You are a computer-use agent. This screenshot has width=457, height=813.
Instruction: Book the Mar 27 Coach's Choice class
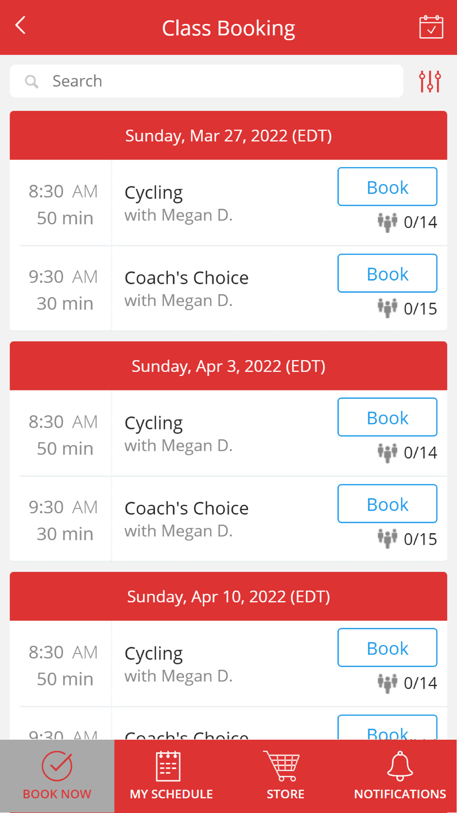pyautogui.click(x=387, y=273)
